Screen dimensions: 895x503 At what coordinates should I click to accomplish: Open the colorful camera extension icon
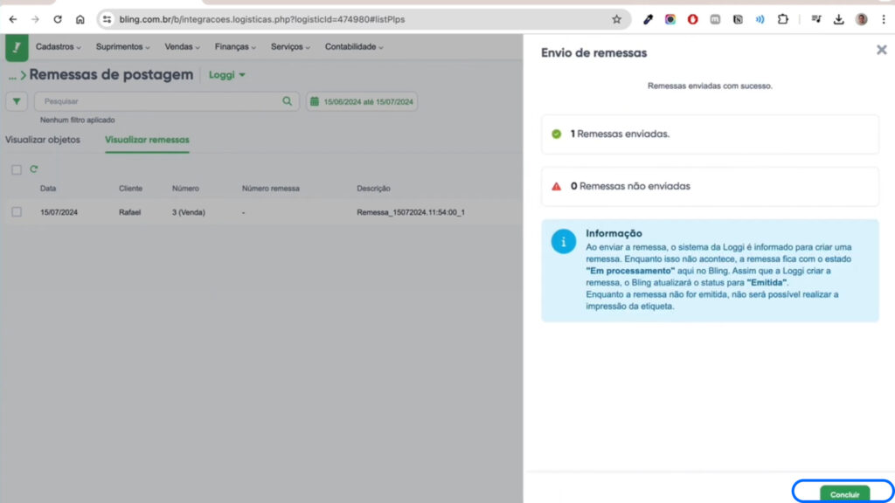pyautogui.click(x=670, y=19)
